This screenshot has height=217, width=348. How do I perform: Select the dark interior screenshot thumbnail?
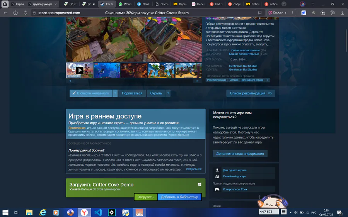click(x=134, y=71)
